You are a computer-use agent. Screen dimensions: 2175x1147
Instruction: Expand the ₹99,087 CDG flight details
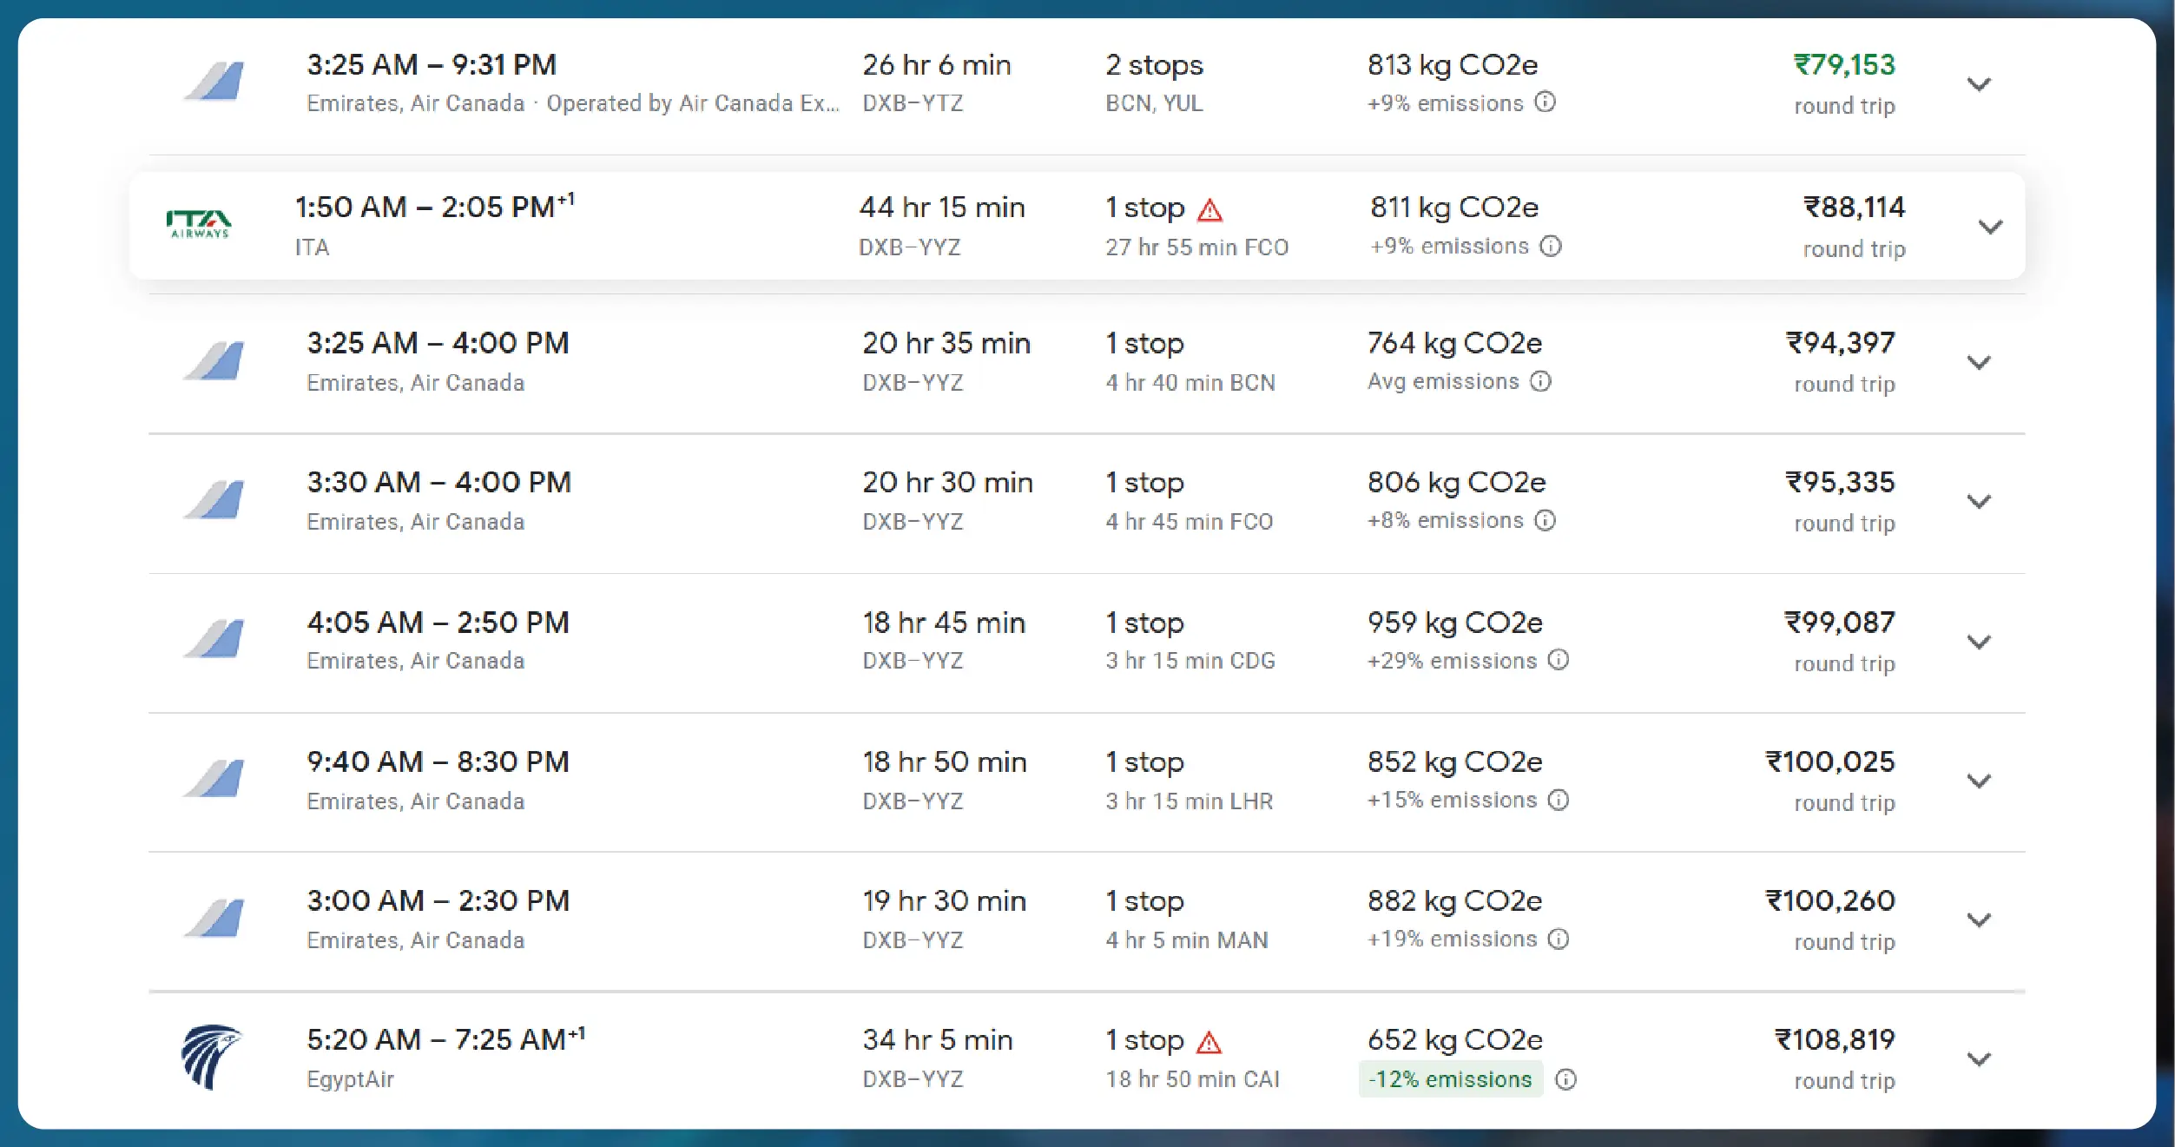click(x=1979, y=643)
